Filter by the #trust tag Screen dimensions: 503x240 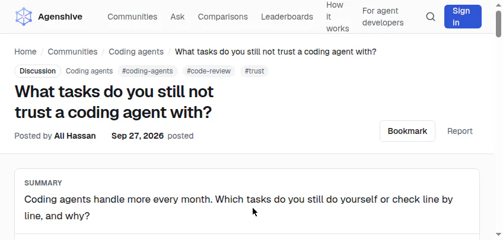tap(254, 71)
